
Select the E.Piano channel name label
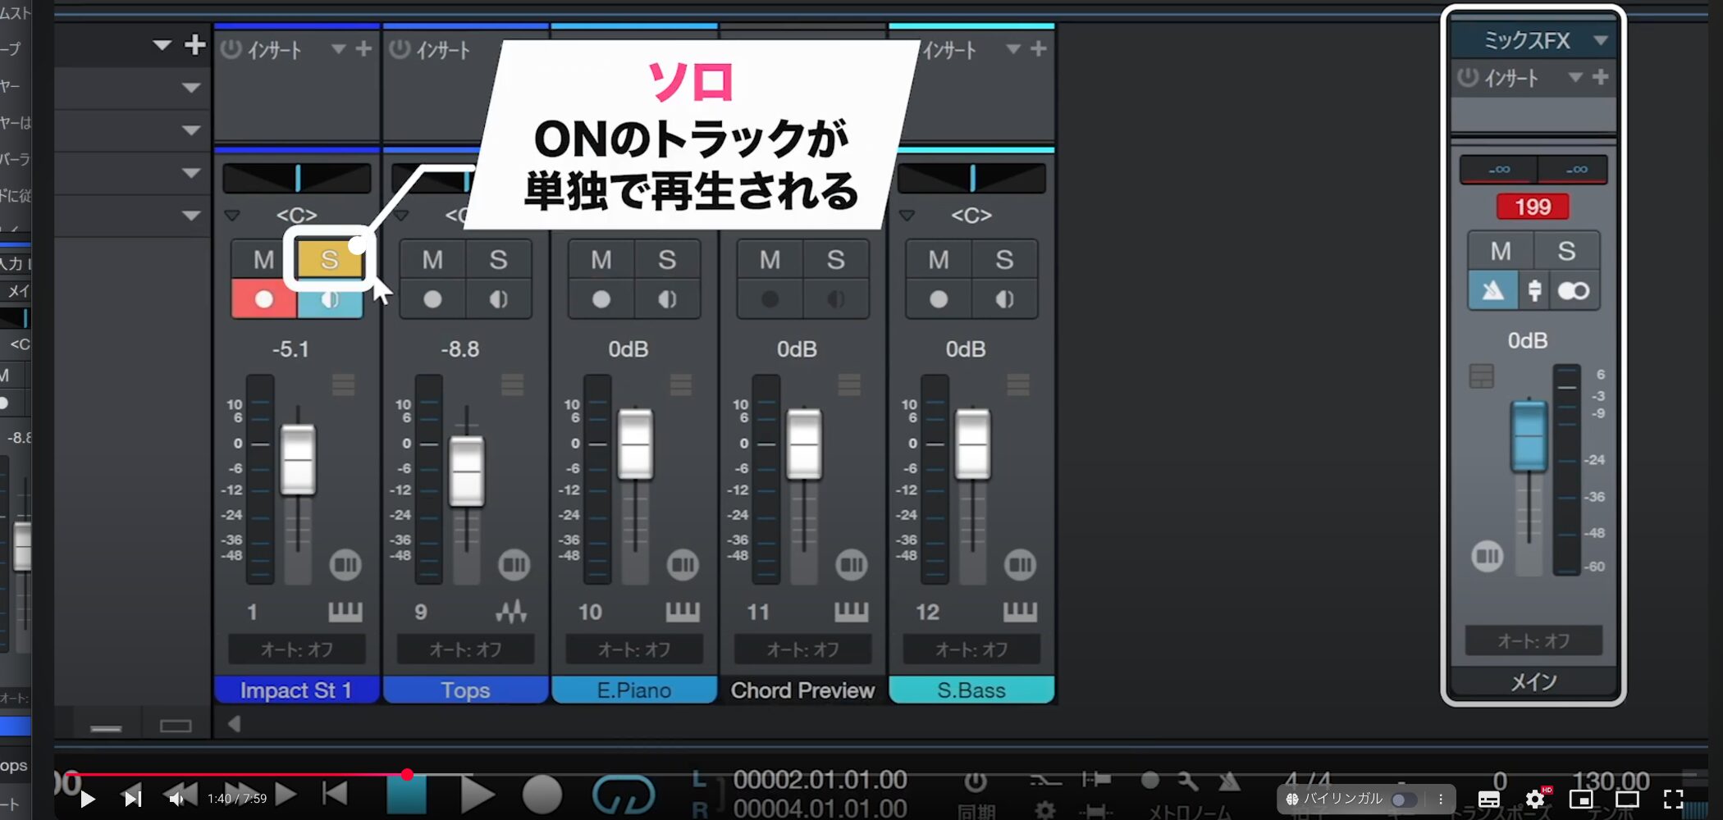pyautogui.click(x=634, y=690)
